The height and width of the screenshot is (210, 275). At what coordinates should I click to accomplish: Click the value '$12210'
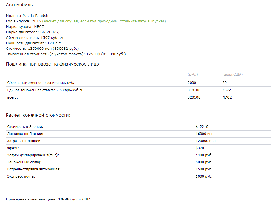click(x=202, y=127)
